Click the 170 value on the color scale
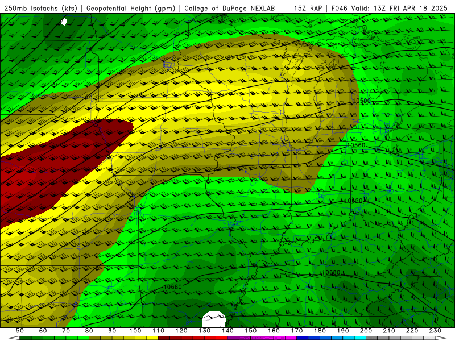455x341 pixels. click(x=297, y=331)
